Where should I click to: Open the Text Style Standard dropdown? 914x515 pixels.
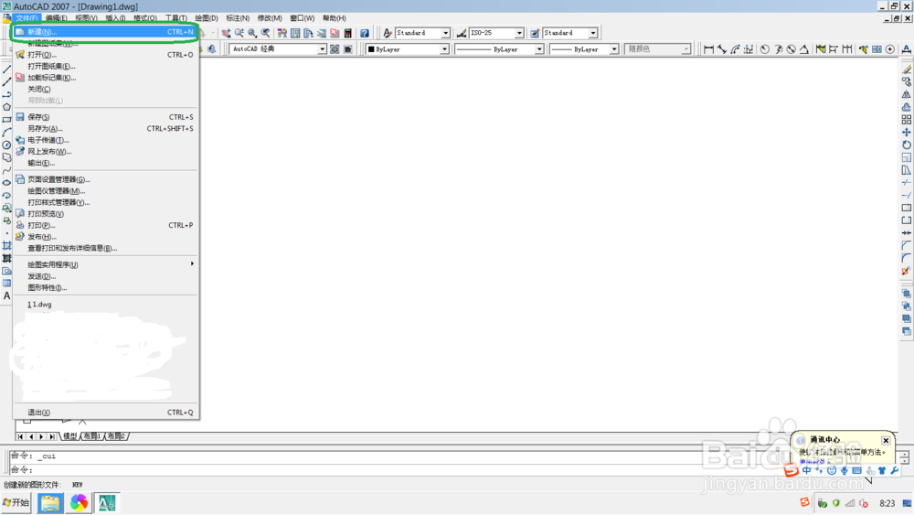pos(445,33)
